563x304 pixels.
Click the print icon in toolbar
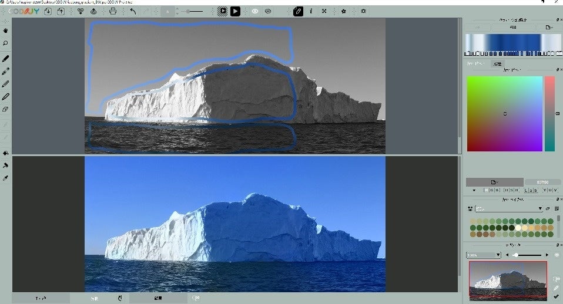[x=113, y=12]
